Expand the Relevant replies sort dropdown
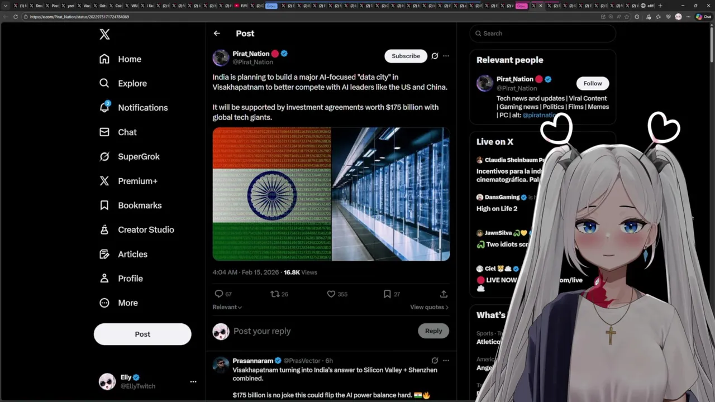Viewport: 715px width, 402px height. point(227,307)
